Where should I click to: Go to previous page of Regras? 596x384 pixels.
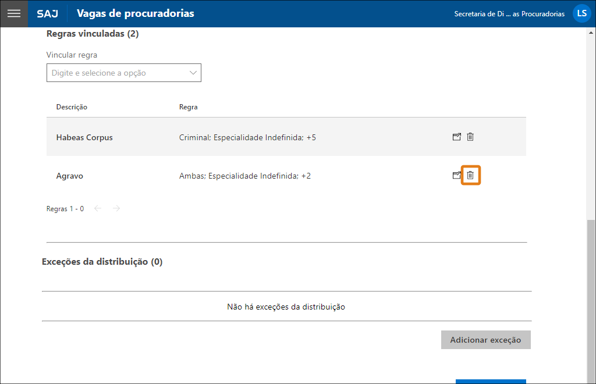97,208
